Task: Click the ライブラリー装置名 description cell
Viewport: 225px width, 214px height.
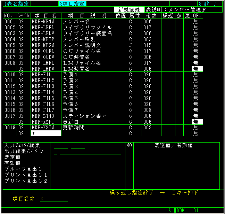Action: tap(88, 33)
